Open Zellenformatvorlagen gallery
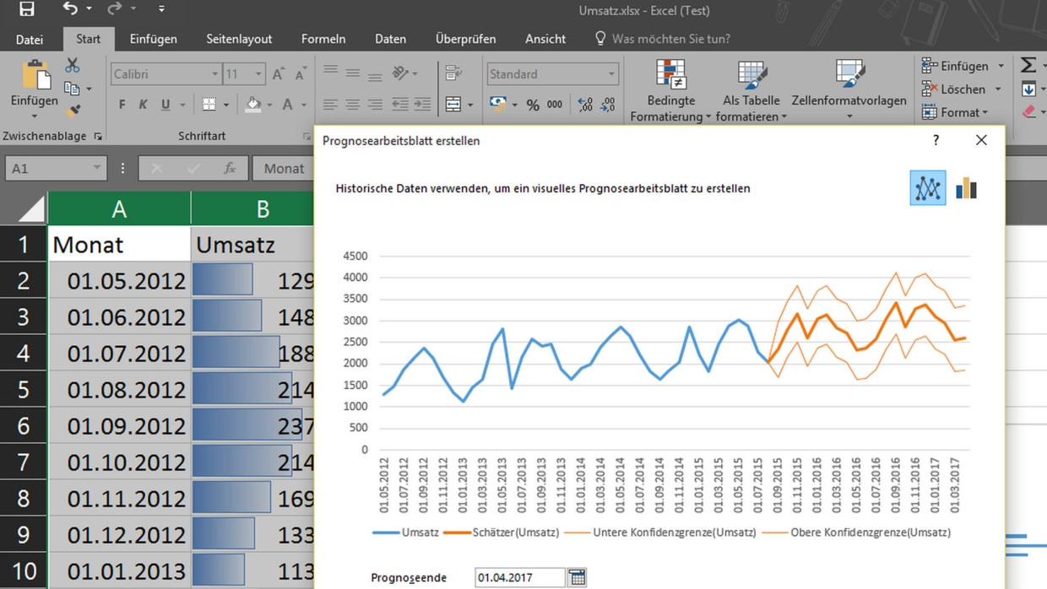The image size is (1047, 589). pos(849,90)
